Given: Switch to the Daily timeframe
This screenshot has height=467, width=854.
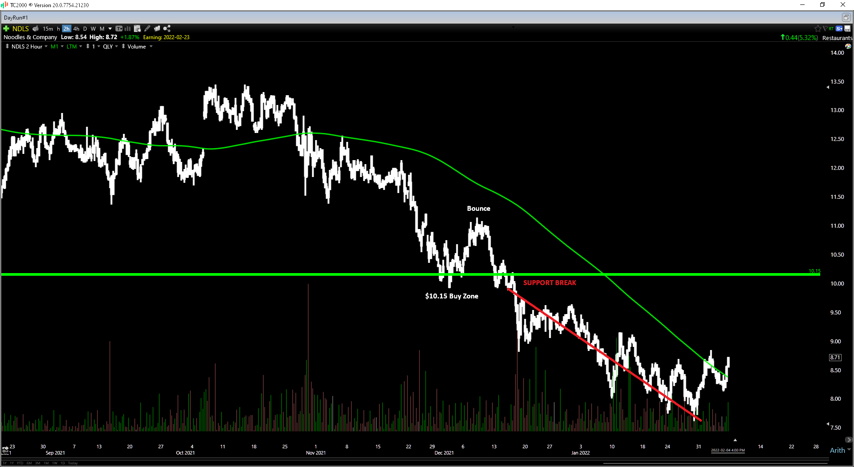Looking at the screenshot, I should point(85,28).
